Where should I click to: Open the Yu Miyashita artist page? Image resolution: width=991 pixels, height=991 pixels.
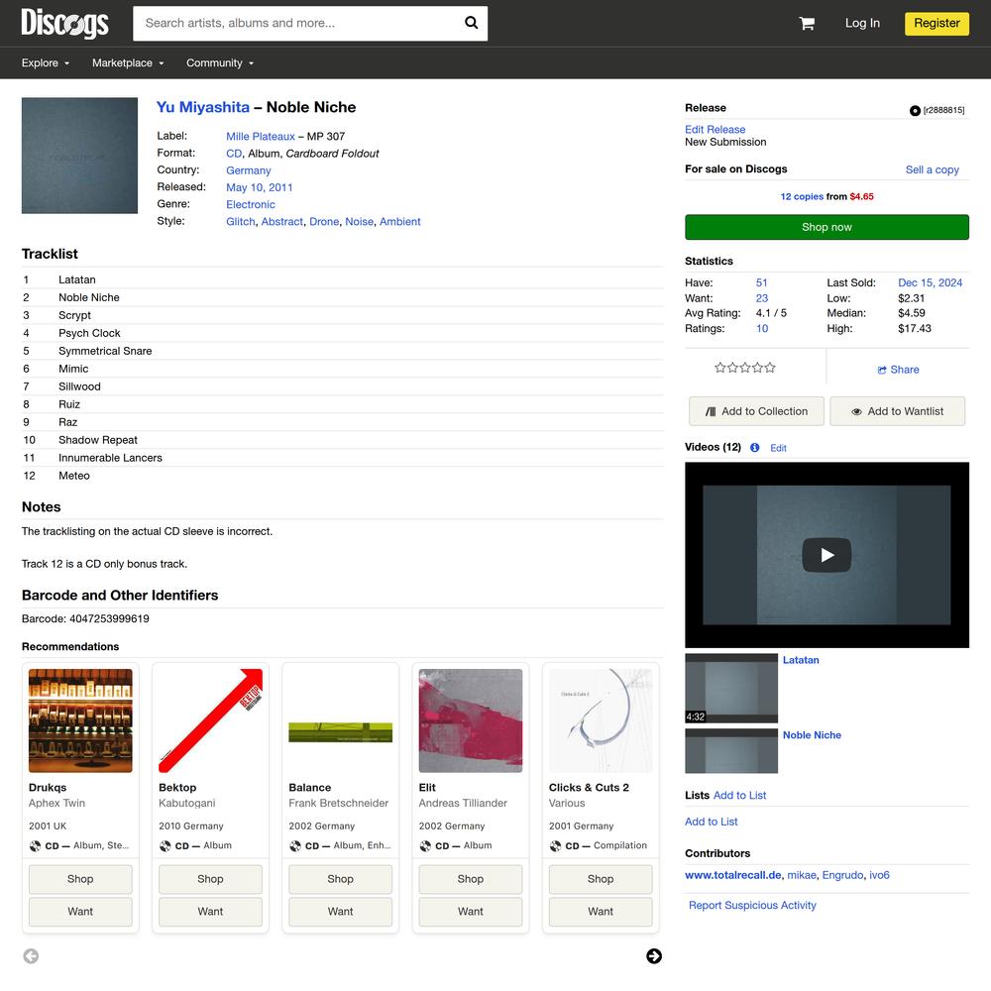203,107
